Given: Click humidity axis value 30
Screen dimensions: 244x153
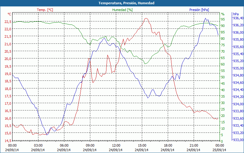Looking at the screenshot, I should click(223, 103).
